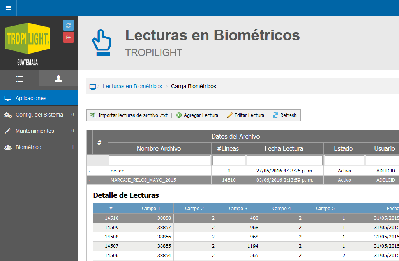This screenshot has height=261, width=399.
Task: Open the hamburger menu in the top bar
Action: click(8, 8)
